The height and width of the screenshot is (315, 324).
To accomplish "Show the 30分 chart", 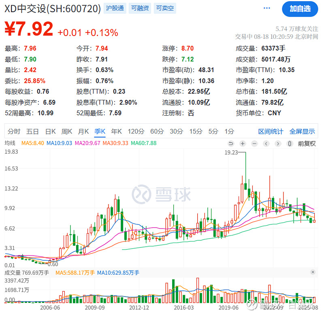I will click(177, 131).
